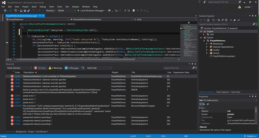Viewport: 259px width, 138px height.
Task: Open the Build menu
Action: [x=34, y=7]
